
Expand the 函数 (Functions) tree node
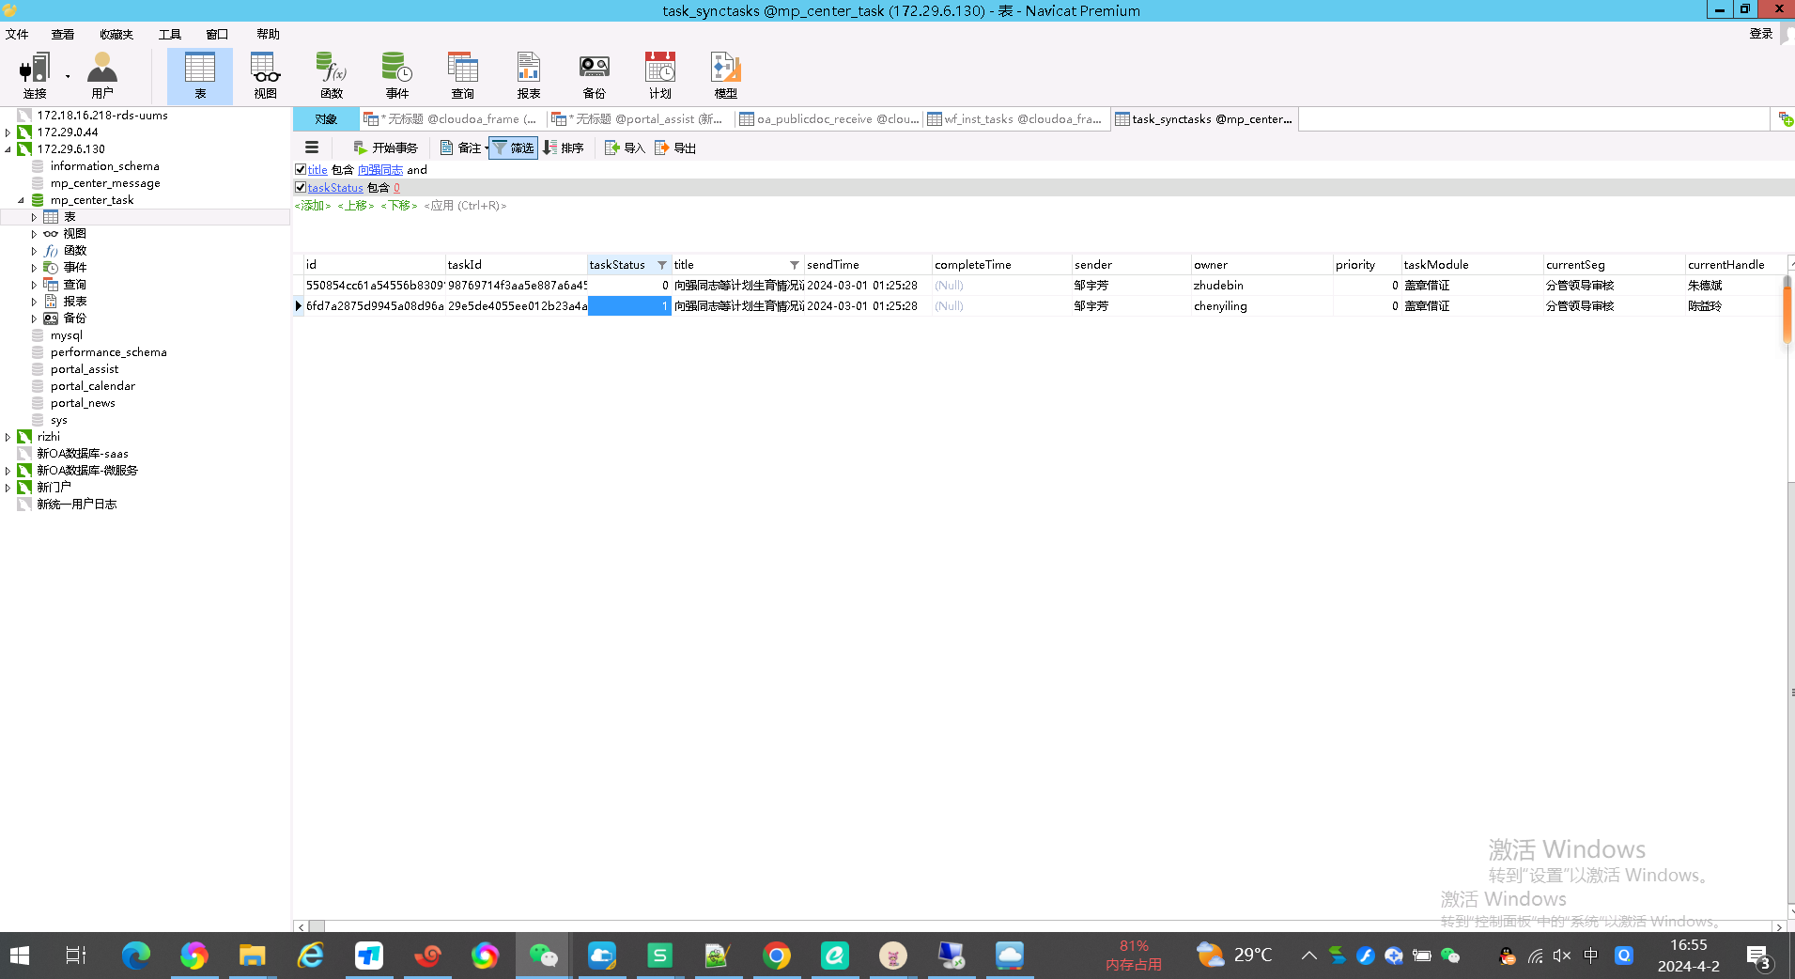pyautogui.click(x=35, y=251)
